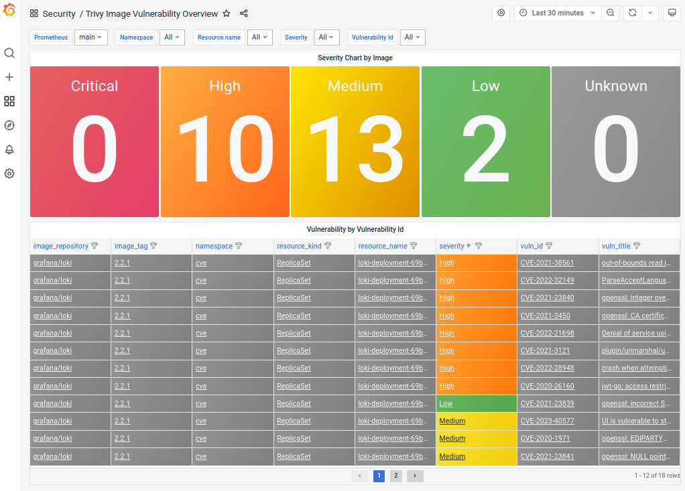
Task: Open dashboard settings gear in top bar
Action: [x=501, y=13]
